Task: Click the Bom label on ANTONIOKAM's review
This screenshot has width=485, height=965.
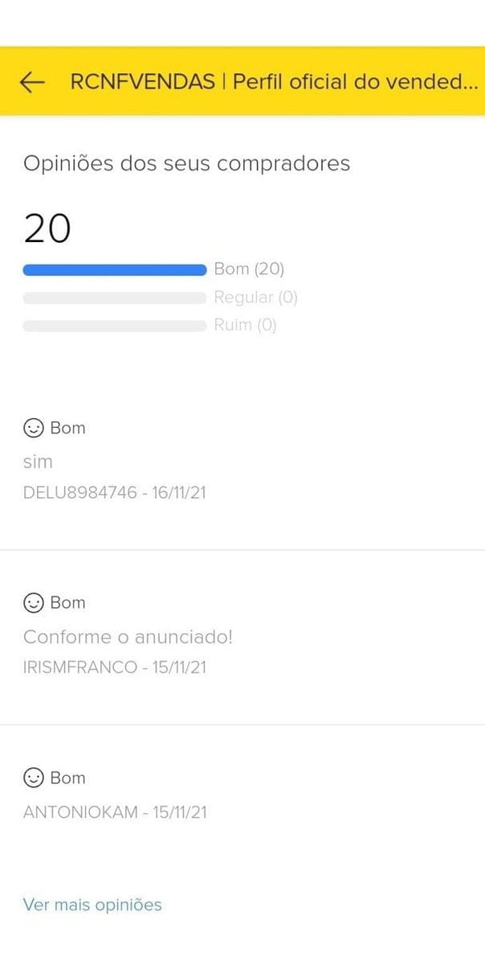Action: [67, 778]
